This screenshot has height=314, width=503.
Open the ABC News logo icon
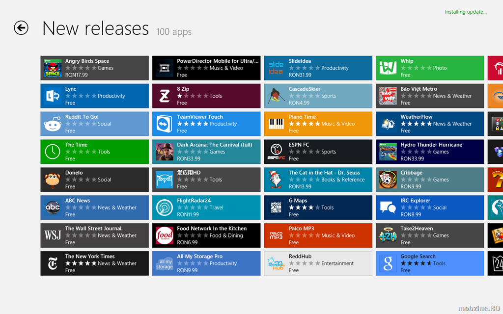pos(53,208)
